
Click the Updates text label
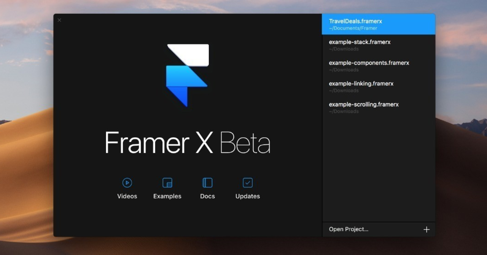(248, 196)
